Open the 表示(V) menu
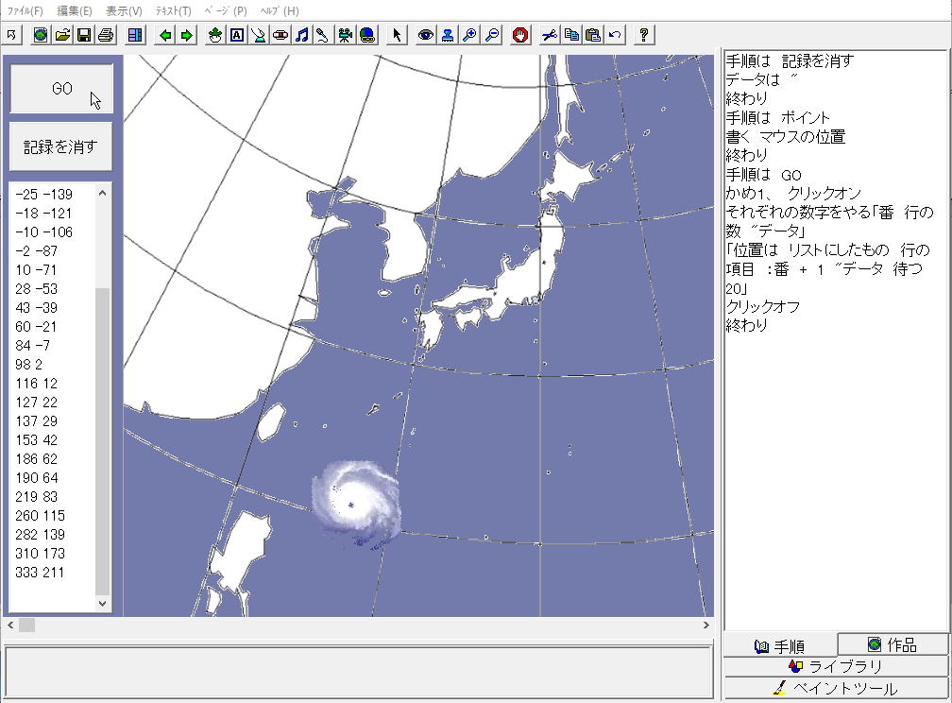The width and height of the screenshot is (952, 703). (x=124, y=10)
